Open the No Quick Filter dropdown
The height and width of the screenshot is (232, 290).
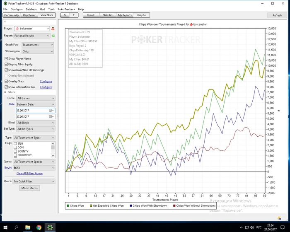click(34, 181)
